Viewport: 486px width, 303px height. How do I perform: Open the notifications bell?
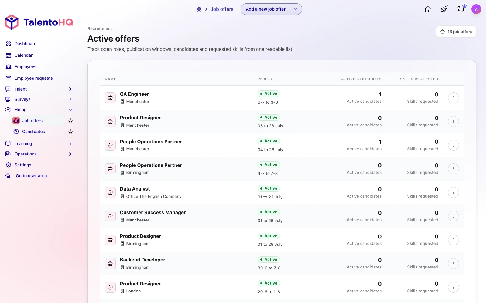(461, 9)
